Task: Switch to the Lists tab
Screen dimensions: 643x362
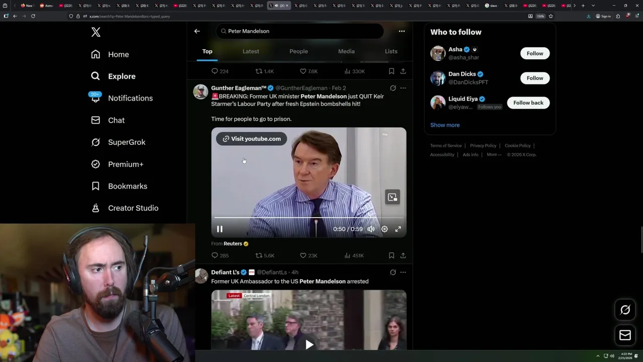Action: [391, 51]
